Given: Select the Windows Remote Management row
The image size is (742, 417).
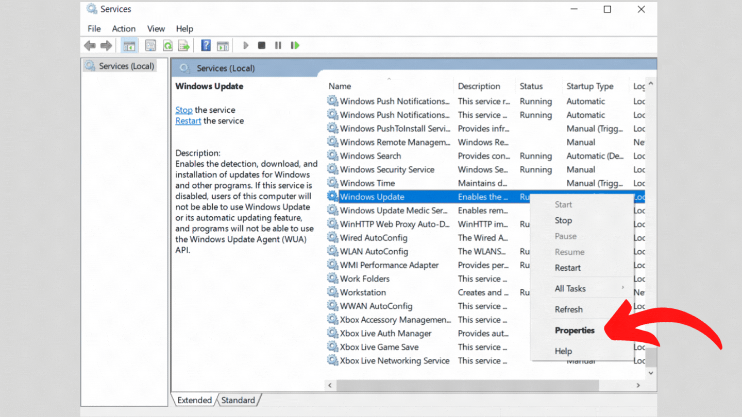Looking at the screenshot, I should tap(485, 142).
